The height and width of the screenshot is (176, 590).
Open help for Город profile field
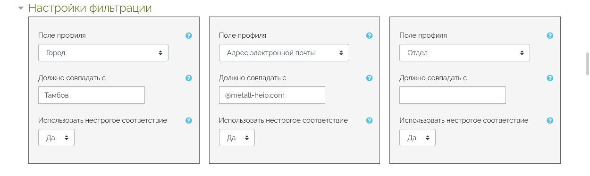point(189,35)
